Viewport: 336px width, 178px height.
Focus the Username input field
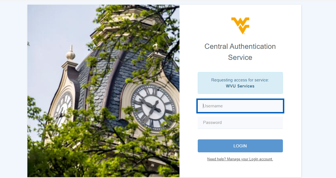coord(240,106)
